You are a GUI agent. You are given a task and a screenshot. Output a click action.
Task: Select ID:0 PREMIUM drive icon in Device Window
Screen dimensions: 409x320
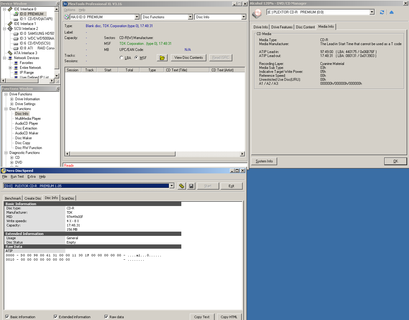click(16, 14)
